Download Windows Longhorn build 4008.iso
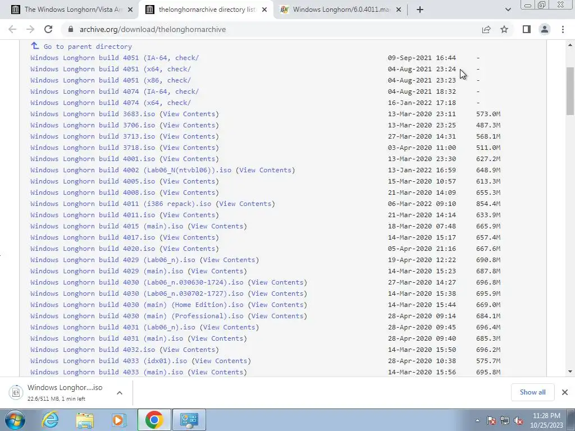The height and width of the screenshot is (431, 575). (93, 192)
